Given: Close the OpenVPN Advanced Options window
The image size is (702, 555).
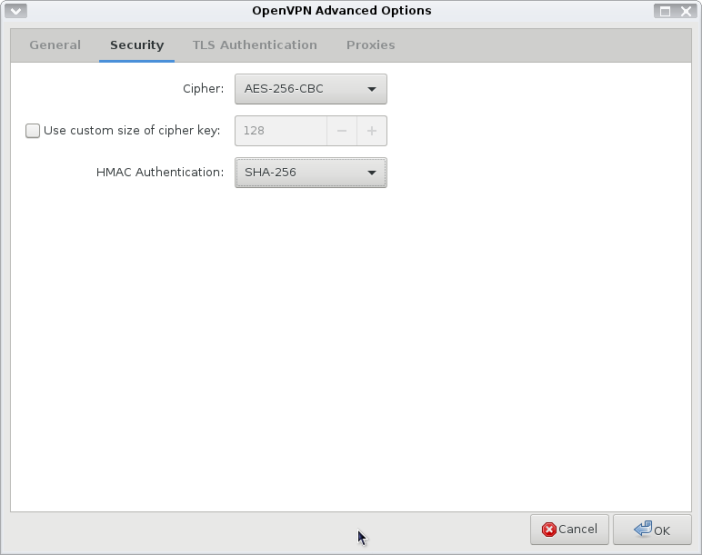Looking at the screenshot, I should click(x=686, y=11).
